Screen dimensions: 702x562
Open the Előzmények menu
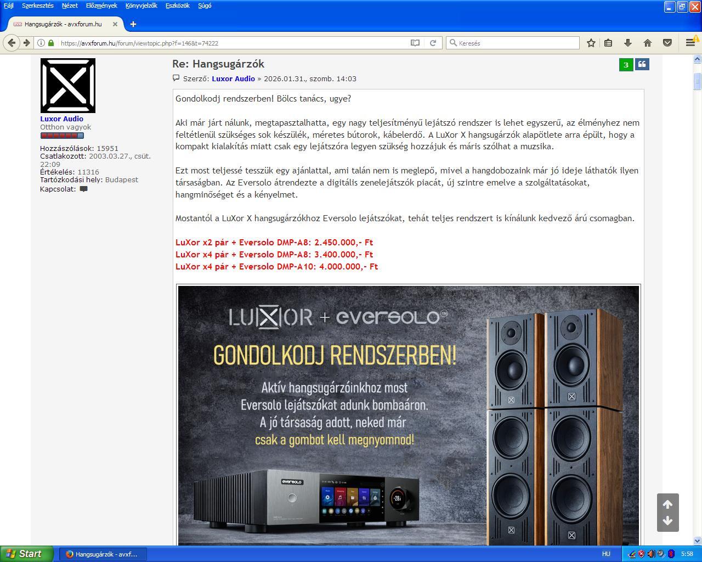click(x=101, y=5)
